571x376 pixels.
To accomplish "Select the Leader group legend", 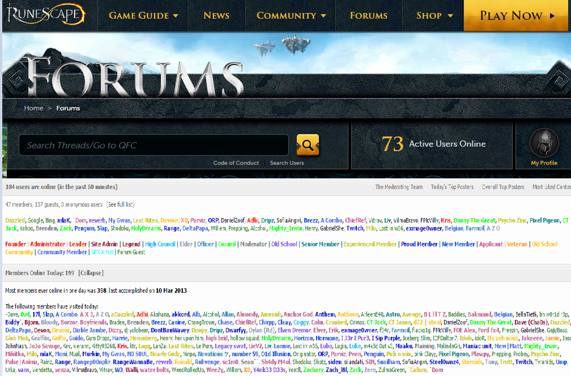I will click(78, 244).
